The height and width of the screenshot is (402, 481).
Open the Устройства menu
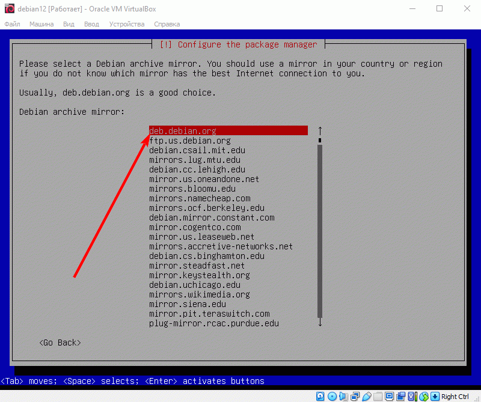pos(127,24)
